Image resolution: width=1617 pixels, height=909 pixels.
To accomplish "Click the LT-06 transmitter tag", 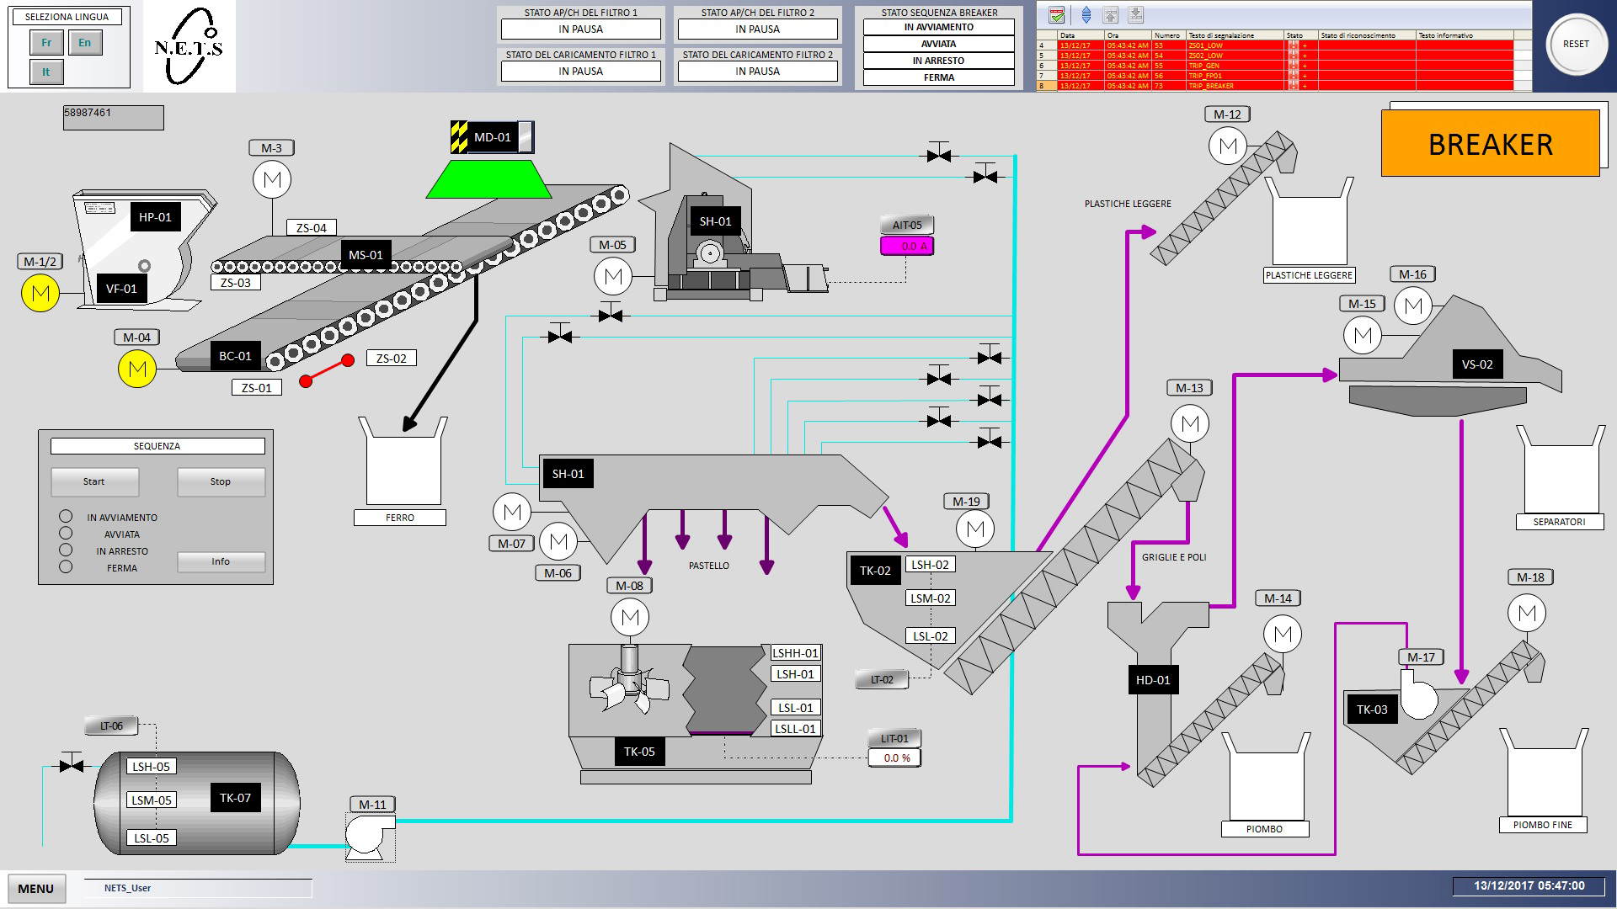I will 111,726.
